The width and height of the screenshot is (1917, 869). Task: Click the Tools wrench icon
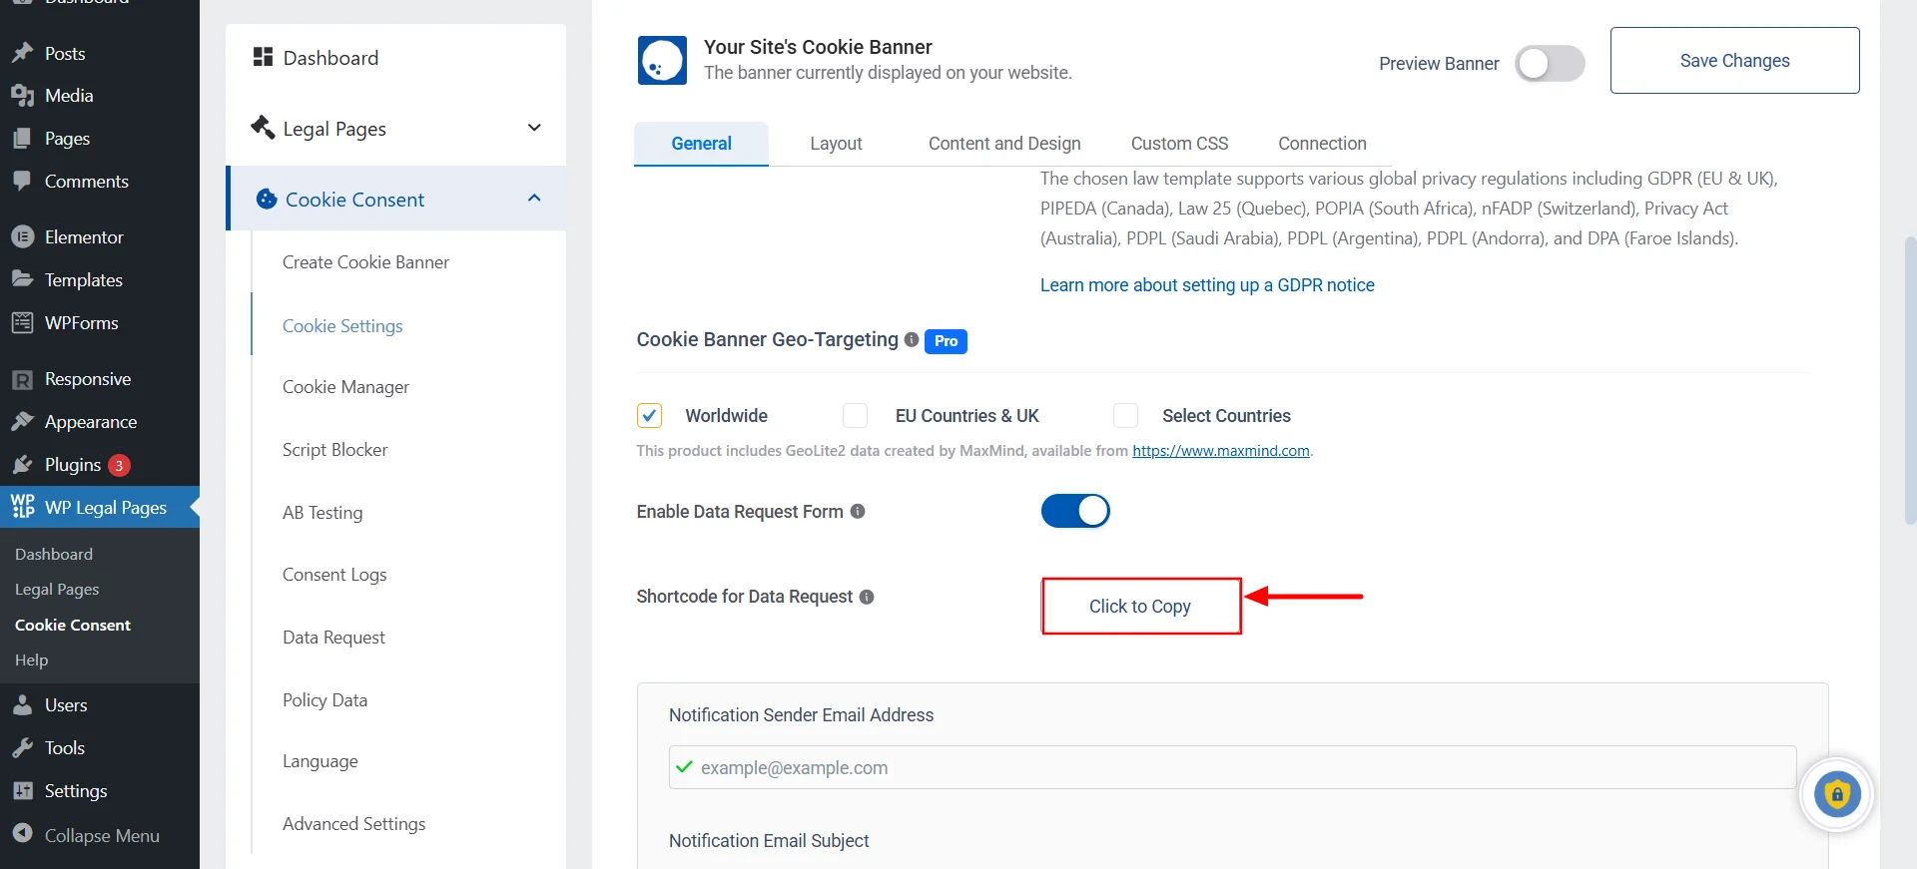(x=23, y=748)
